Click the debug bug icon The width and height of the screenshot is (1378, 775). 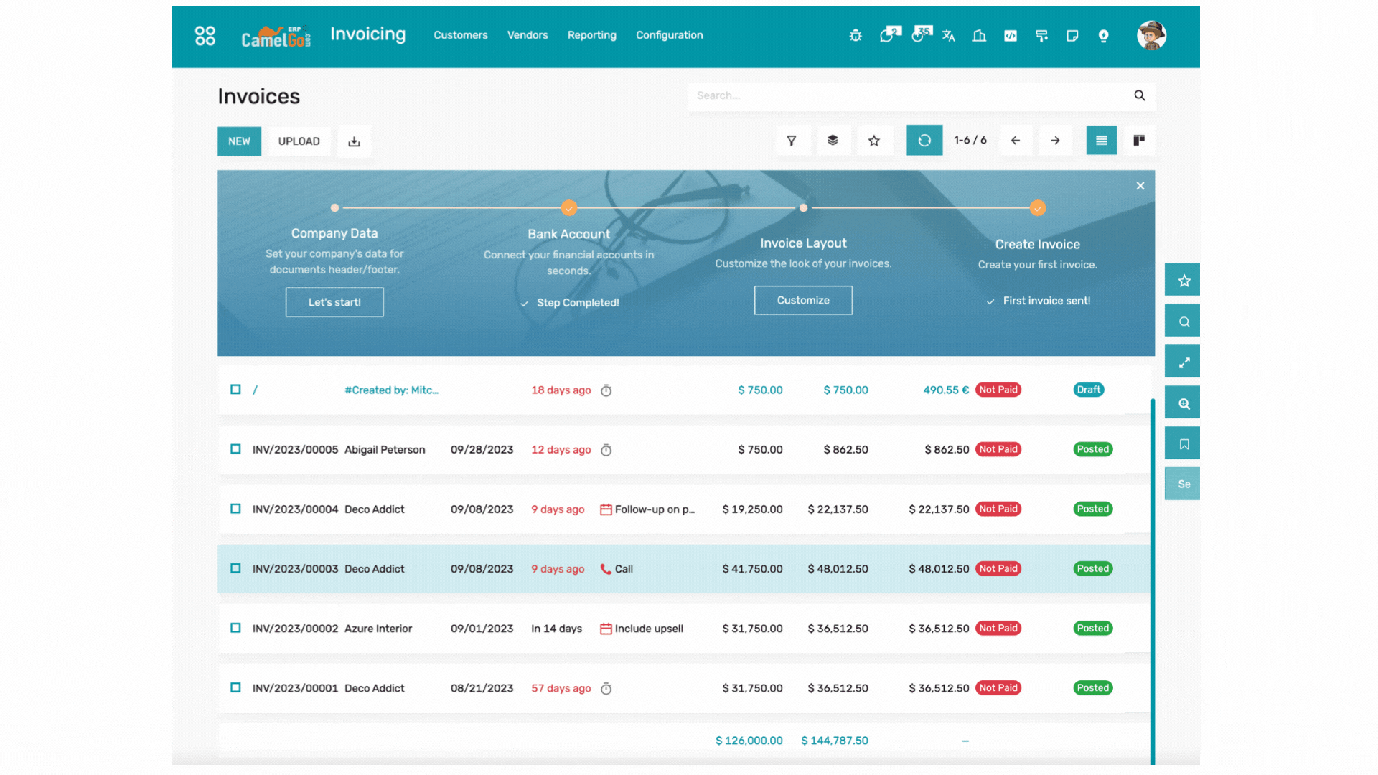856,36
